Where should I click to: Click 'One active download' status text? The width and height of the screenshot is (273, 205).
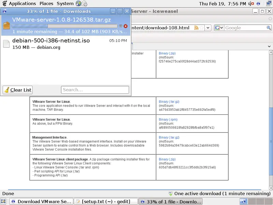click(222, 194)
